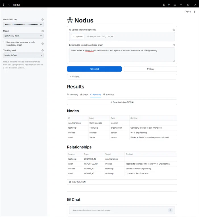Click the organization type cell
199x217 pixels.
point(119,128)
